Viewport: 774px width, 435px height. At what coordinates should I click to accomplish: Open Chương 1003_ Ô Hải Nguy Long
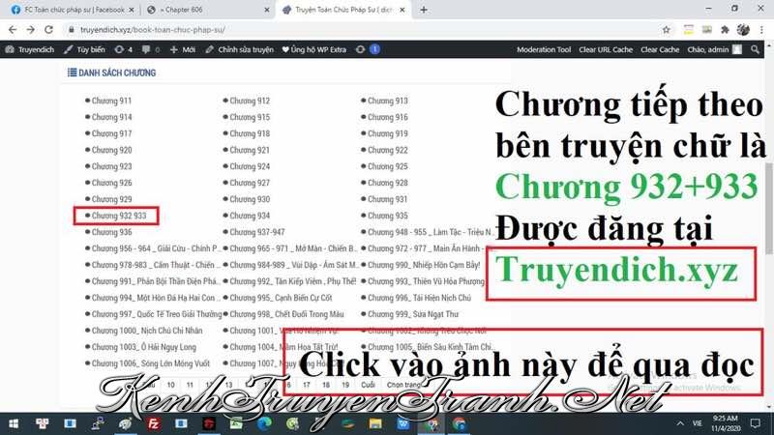pos(143,347)
